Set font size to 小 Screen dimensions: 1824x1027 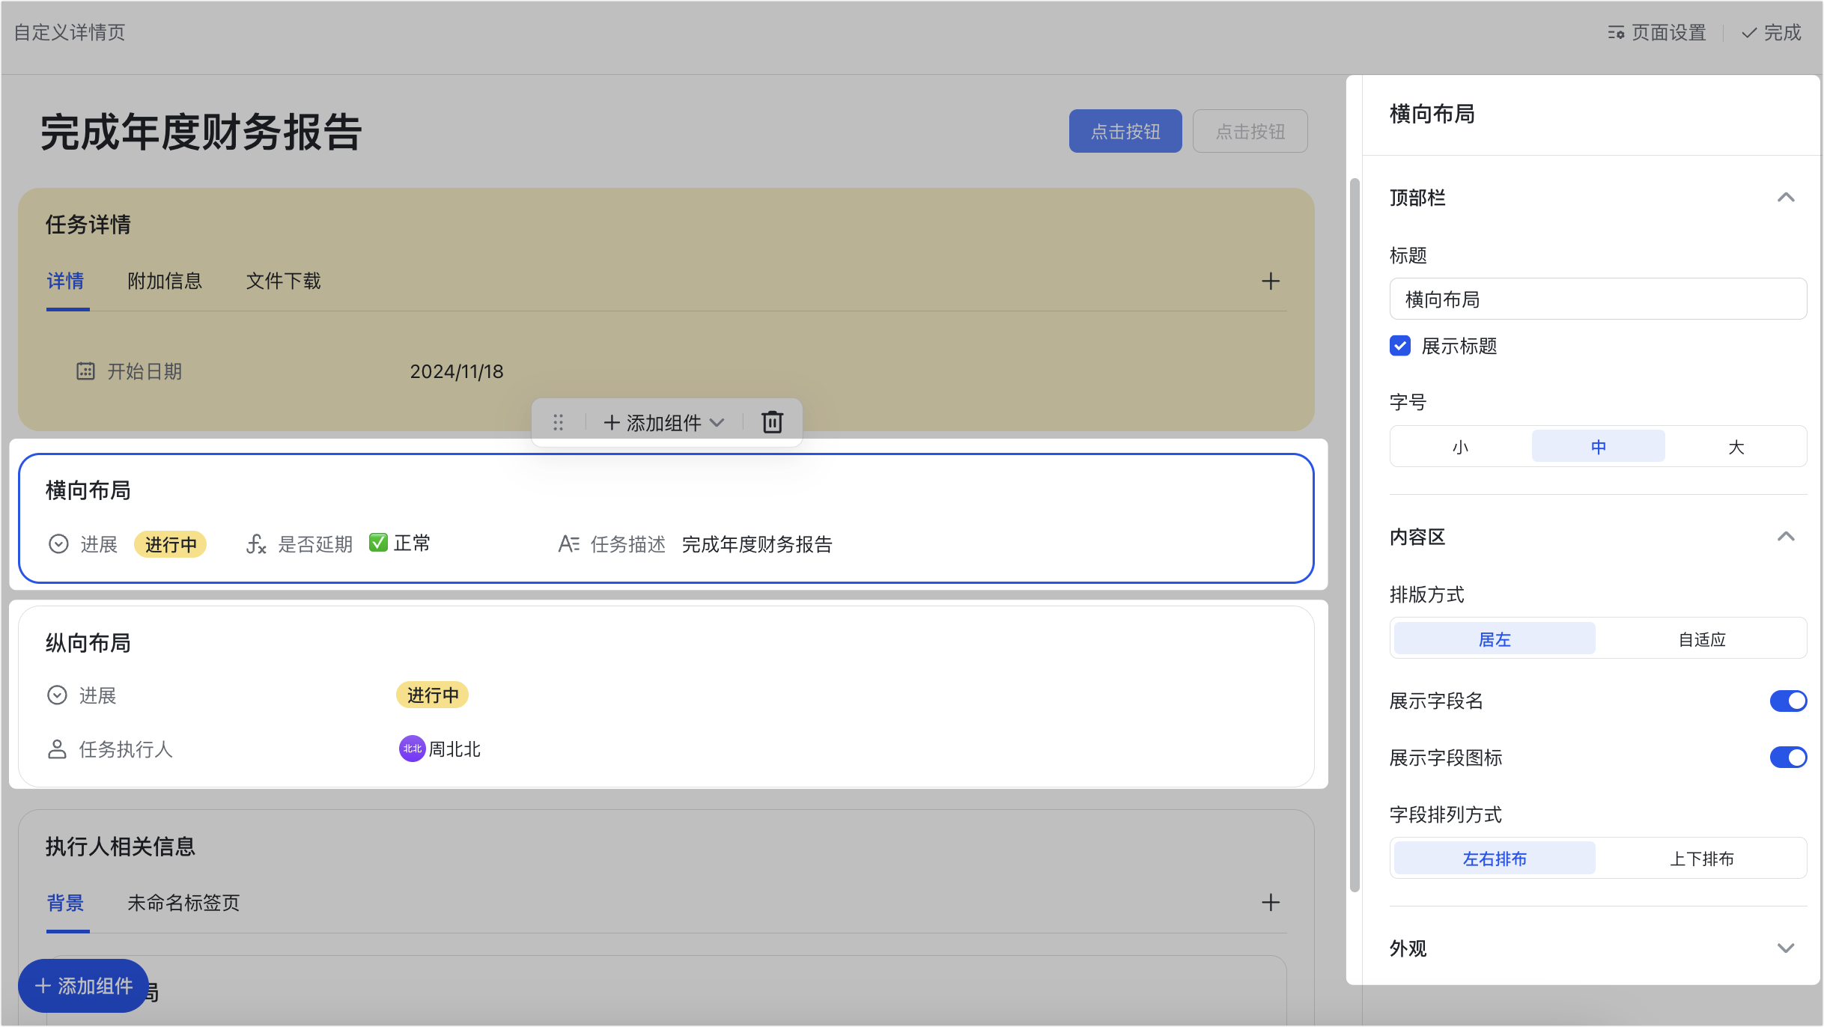1460,447
